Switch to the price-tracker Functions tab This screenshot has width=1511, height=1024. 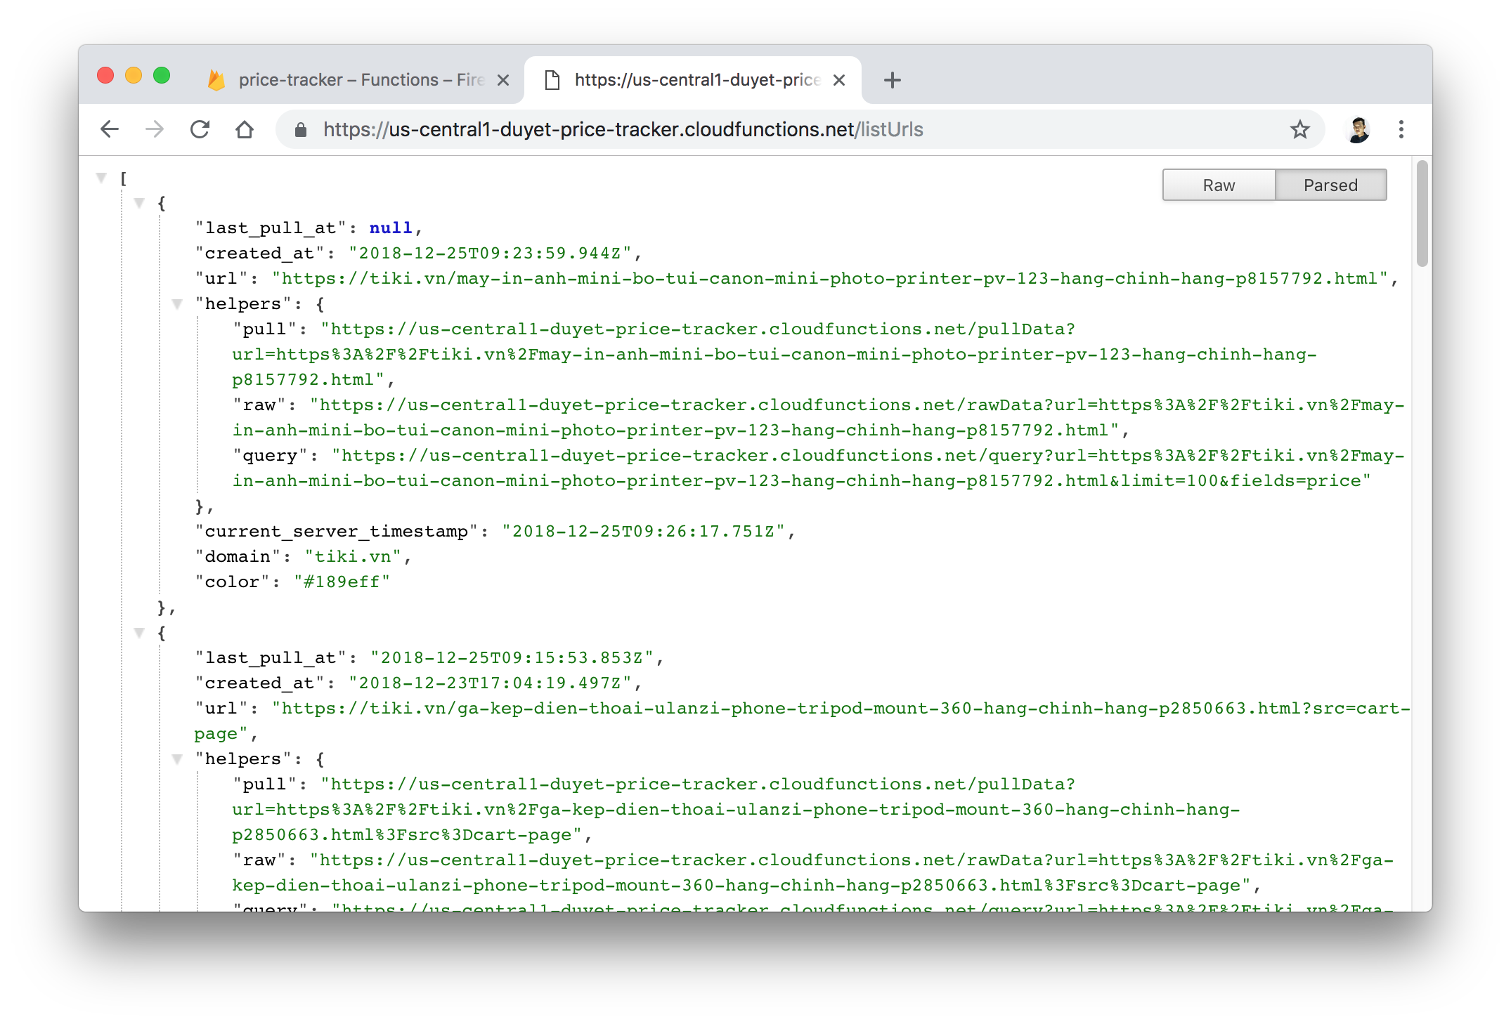click(x=351, y=80)
